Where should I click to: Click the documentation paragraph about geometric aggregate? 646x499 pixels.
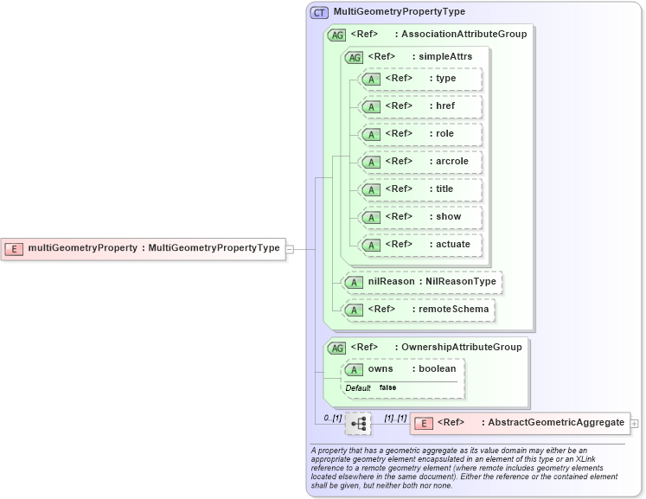tap(464, 468)
